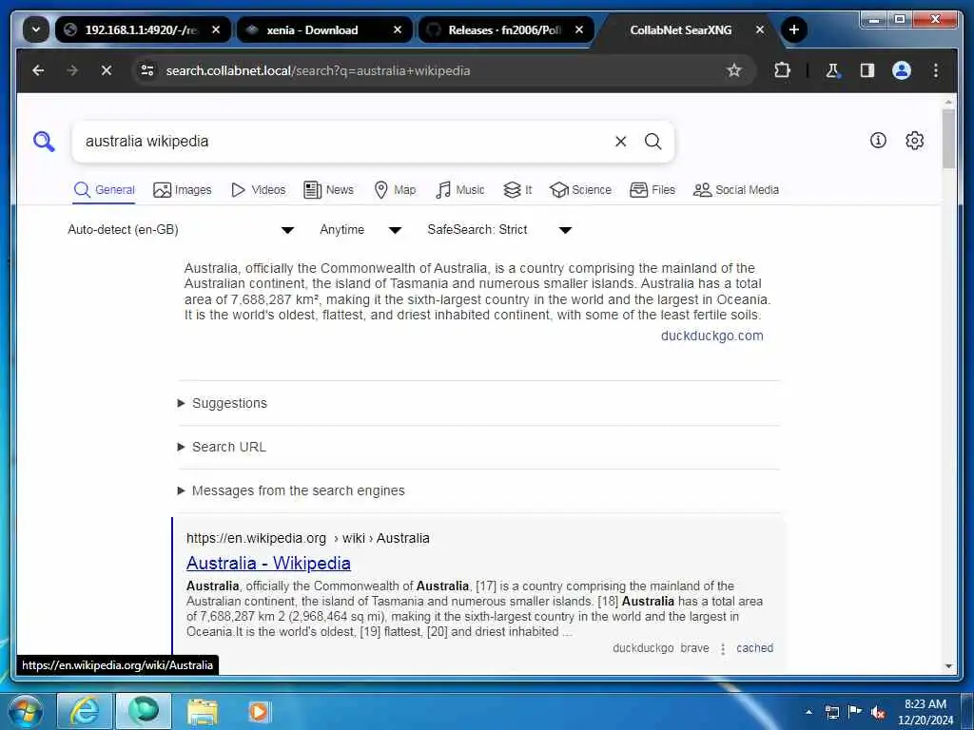Screen dimensions: 974x730
Task: Open the Action Center flag icon
Action: (855, 712)
